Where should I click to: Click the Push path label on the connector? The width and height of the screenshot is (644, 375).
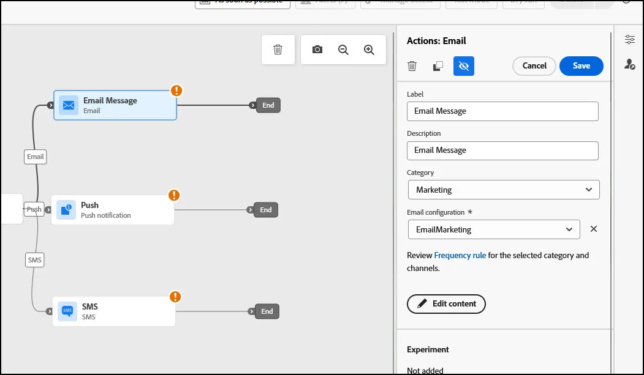point(34,209)
